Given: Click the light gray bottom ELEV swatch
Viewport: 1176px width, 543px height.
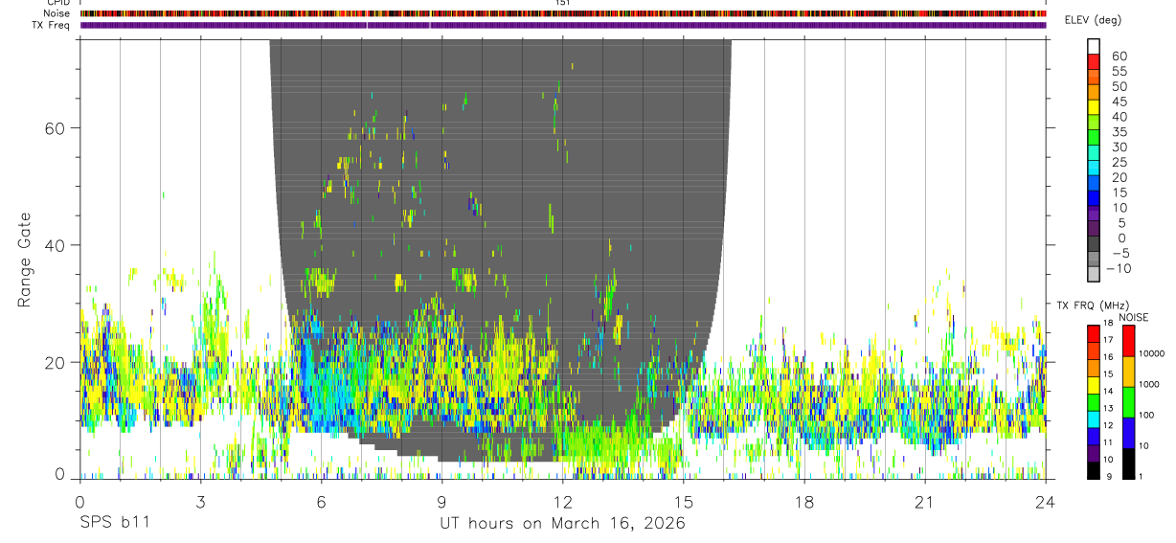Looking at the screenshot, I should click(x=1094, y=275).
